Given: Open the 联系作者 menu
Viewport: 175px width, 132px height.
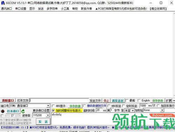Looking at the screenshot, I should (x=86, y=9).
